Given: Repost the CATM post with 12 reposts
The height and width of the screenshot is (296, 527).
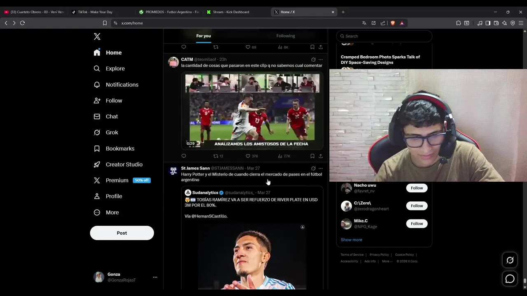Looking at the screenshot, I should pyautogui.click(x=218, y=156).
